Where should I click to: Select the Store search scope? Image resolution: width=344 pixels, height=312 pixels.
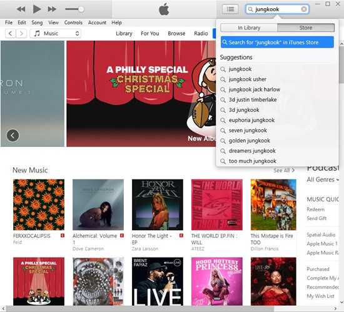(x=306, y=28)
